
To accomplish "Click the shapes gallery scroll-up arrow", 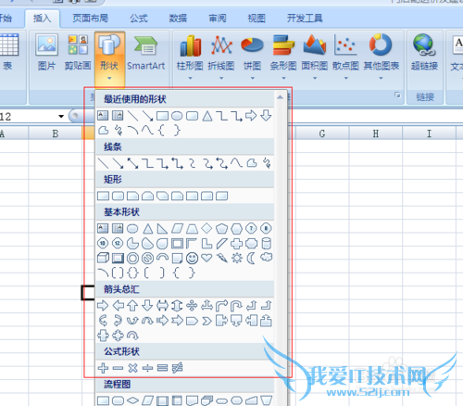I will coord(280,97).
